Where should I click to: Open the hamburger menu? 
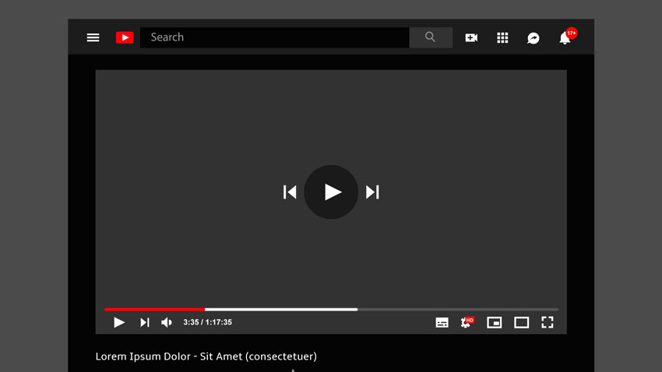click(93, 37)
